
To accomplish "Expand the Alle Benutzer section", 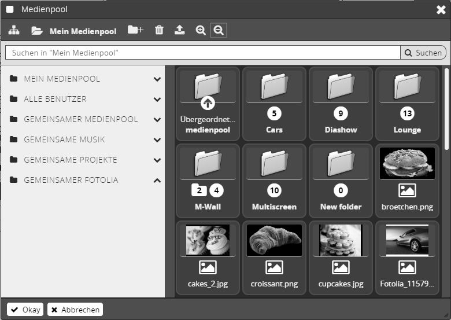I will (x=157, y=100).
